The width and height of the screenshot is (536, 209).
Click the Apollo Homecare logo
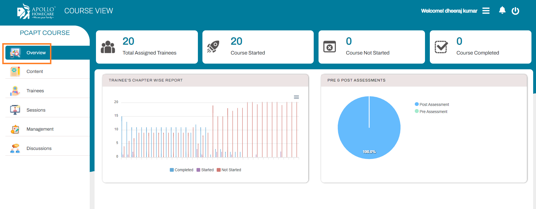click(x=36, y=11)
